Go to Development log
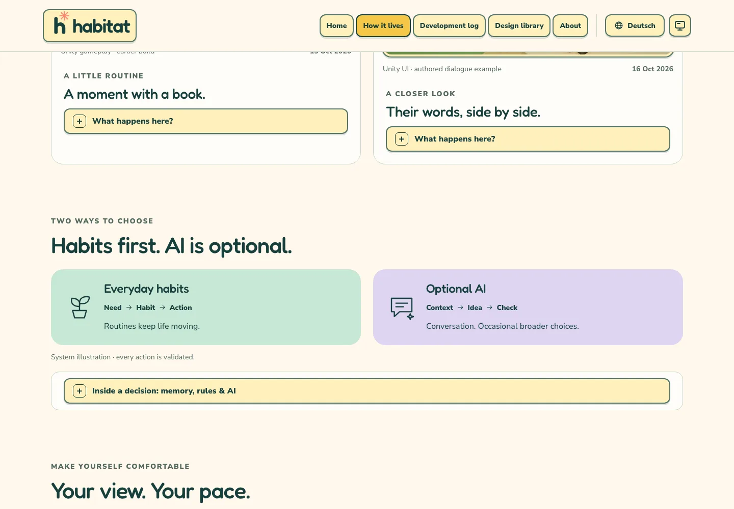Viewport: 734px width, 509px height. (x=449, y=25)
